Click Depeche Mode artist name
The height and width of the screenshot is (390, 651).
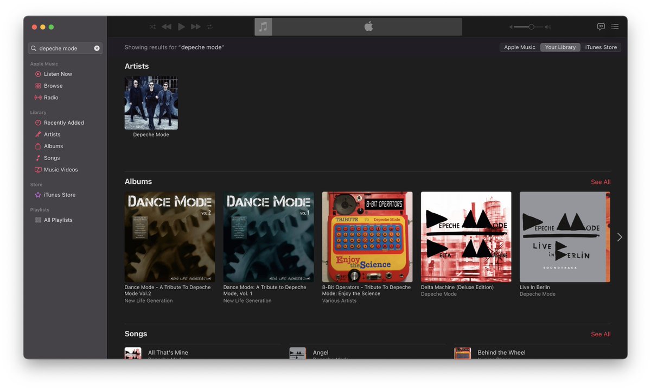(x=151, y=135)
